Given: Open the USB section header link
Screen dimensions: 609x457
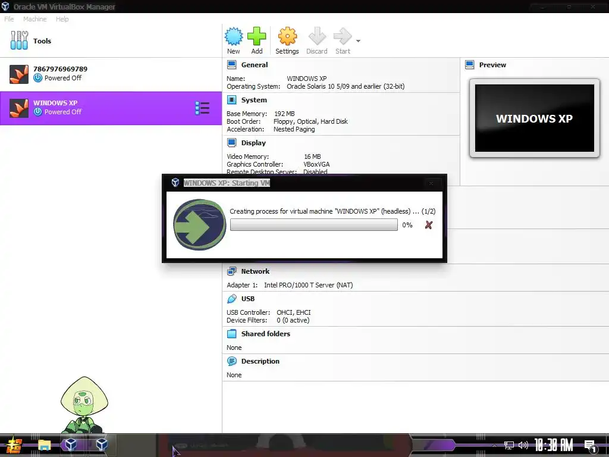Looking at the screenshot, I should pyautogui.click(x=248, y=299).
